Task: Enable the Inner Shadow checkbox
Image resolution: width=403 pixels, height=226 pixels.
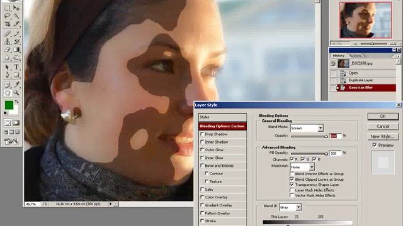Action: click(x=202, y=142)
